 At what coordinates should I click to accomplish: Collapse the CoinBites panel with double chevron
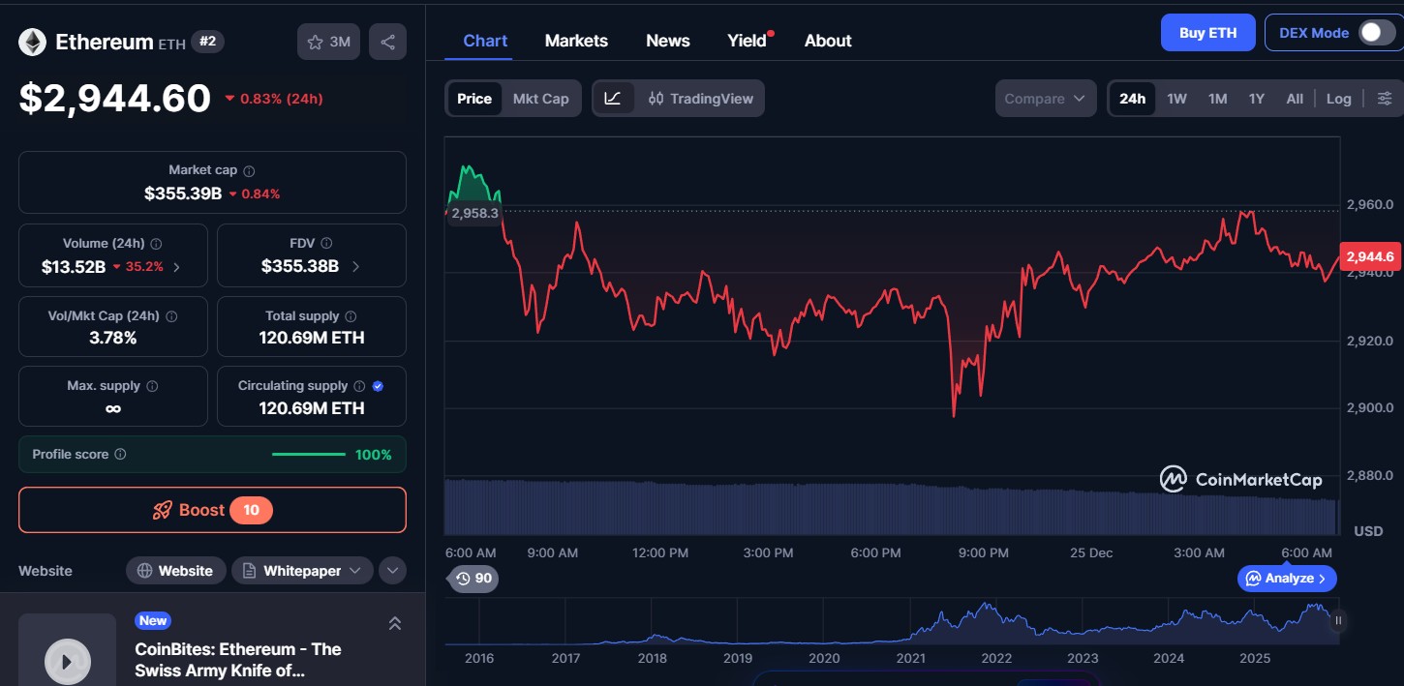click(x=395, y=623)
